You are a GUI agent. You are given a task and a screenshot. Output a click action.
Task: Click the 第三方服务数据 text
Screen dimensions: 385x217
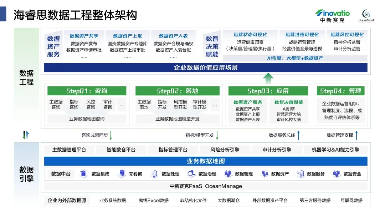tap(315, 201)
